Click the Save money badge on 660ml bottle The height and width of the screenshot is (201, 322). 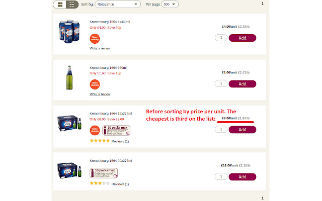coord(94,83)
